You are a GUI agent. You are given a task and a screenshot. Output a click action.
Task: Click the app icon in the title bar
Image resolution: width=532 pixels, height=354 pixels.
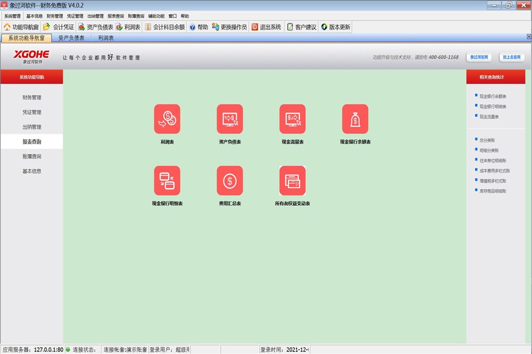point(4,5)
